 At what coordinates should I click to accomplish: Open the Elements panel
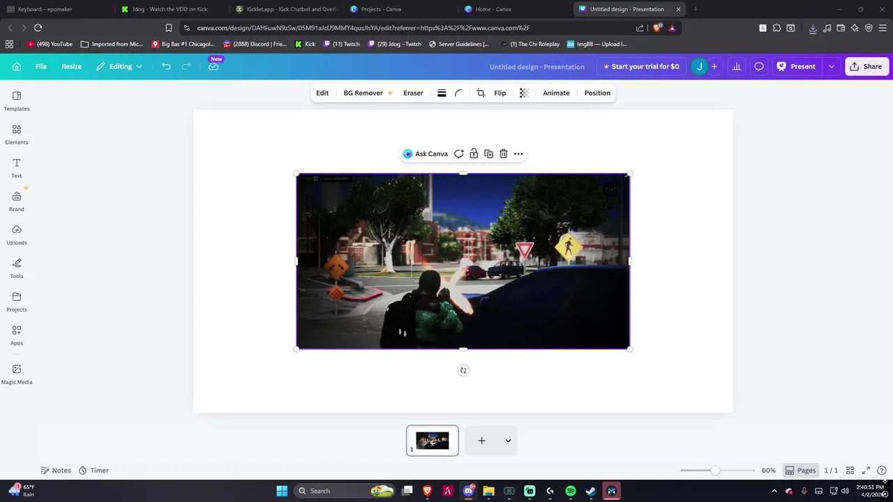click(x=17, y=135)
